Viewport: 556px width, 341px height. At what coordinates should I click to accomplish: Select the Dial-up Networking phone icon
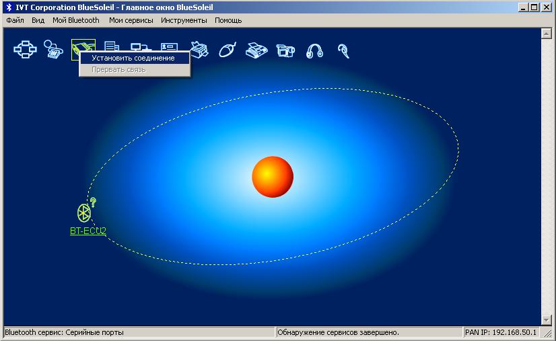54,50
